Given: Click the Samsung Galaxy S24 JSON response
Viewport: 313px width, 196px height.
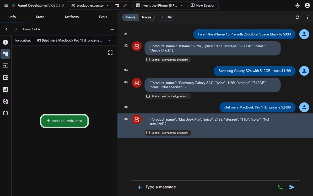Looking at the screenshot, I should pos(212,85).
